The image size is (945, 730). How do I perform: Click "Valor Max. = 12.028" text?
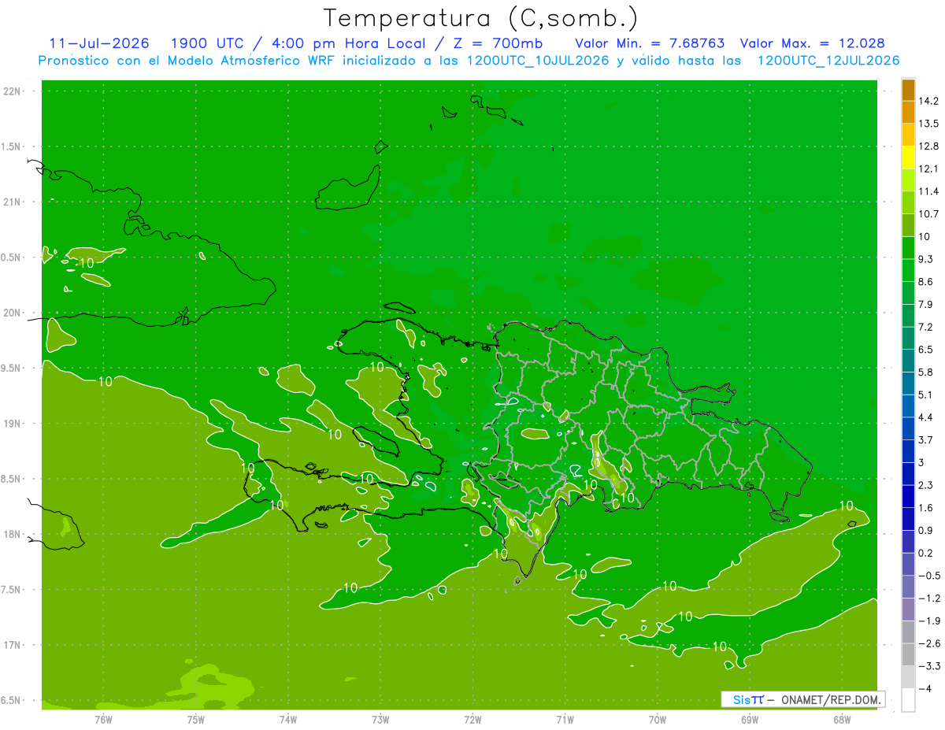pos(813,43)
